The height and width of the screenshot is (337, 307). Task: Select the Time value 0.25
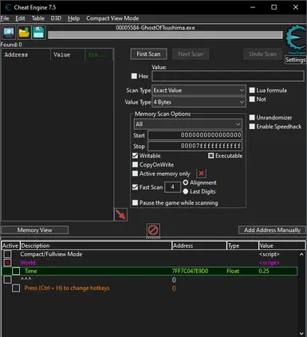tap(264, 271)
